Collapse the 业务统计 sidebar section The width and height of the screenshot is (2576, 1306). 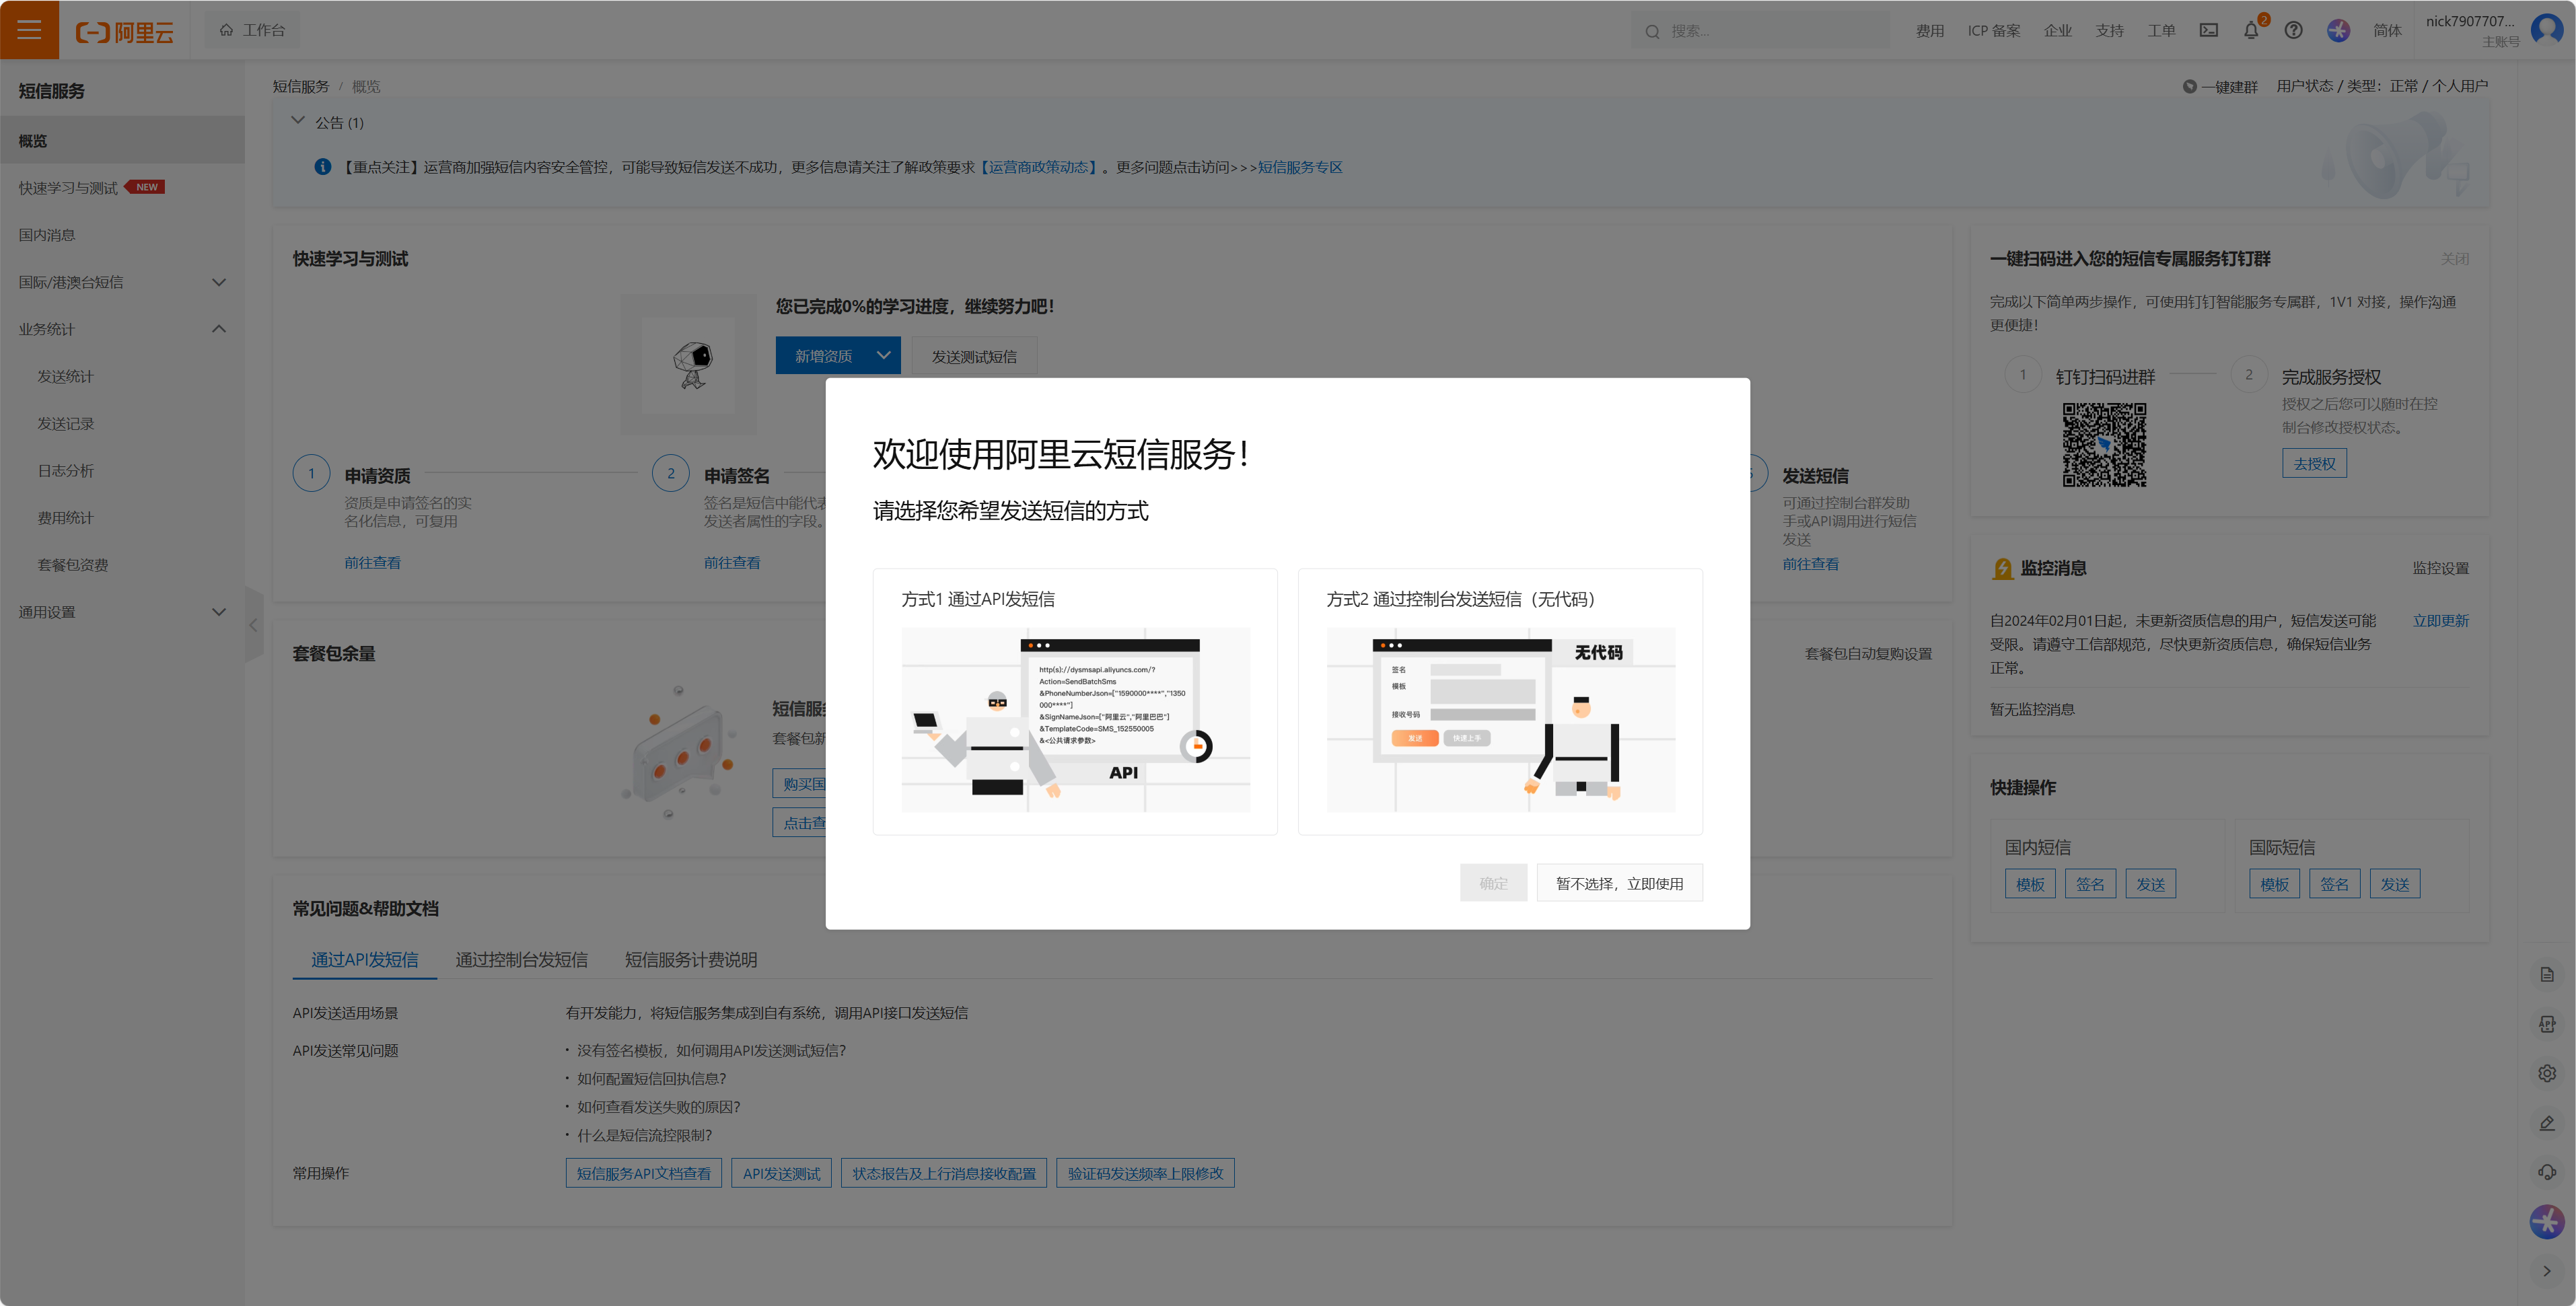(x=219, y=329)
